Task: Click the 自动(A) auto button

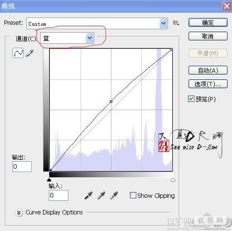Action: point(208,70)
